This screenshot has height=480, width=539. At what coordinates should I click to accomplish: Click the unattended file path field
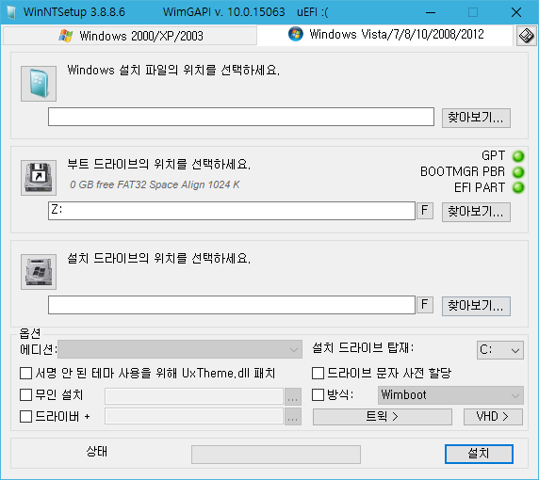click(194, 396)
